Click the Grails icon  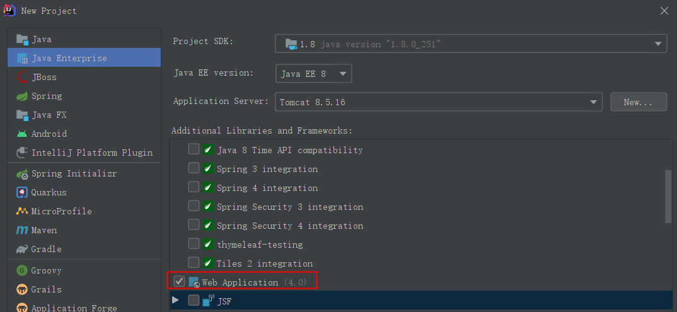coord(22,289)
